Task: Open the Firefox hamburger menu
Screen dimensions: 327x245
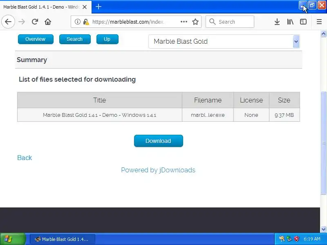Action: coord(319,22)
